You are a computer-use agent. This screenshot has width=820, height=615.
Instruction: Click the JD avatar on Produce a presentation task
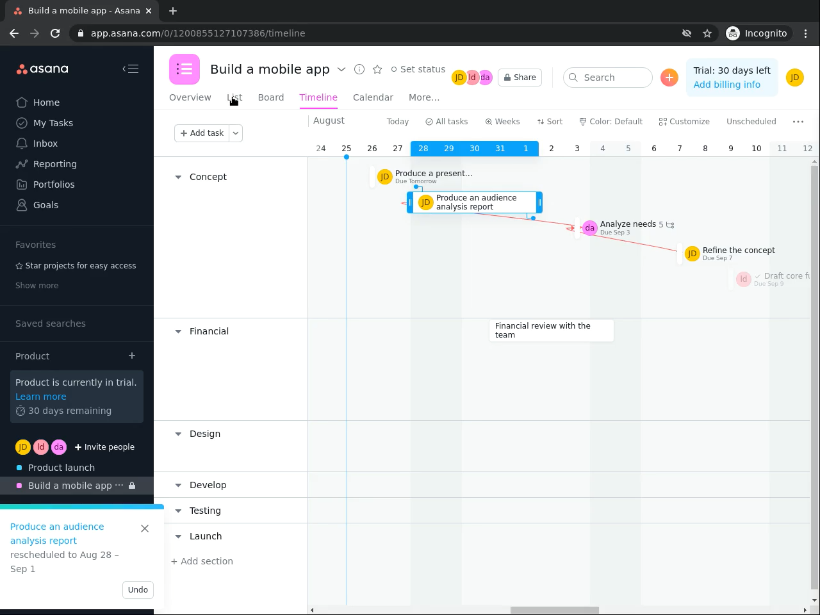point(384,177)
